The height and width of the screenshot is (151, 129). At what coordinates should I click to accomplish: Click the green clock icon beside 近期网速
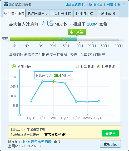pos(14,66)
